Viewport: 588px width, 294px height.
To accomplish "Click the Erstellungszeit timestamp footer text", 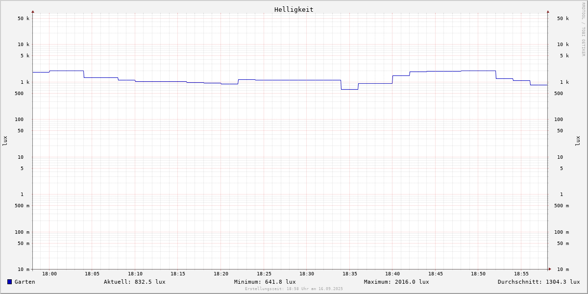I will [x=294, y=289].
